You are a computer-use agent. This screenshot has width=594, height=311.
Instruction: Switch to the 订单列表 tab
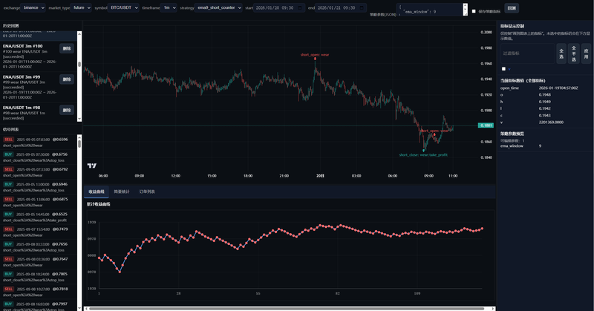tap(147, 191)
